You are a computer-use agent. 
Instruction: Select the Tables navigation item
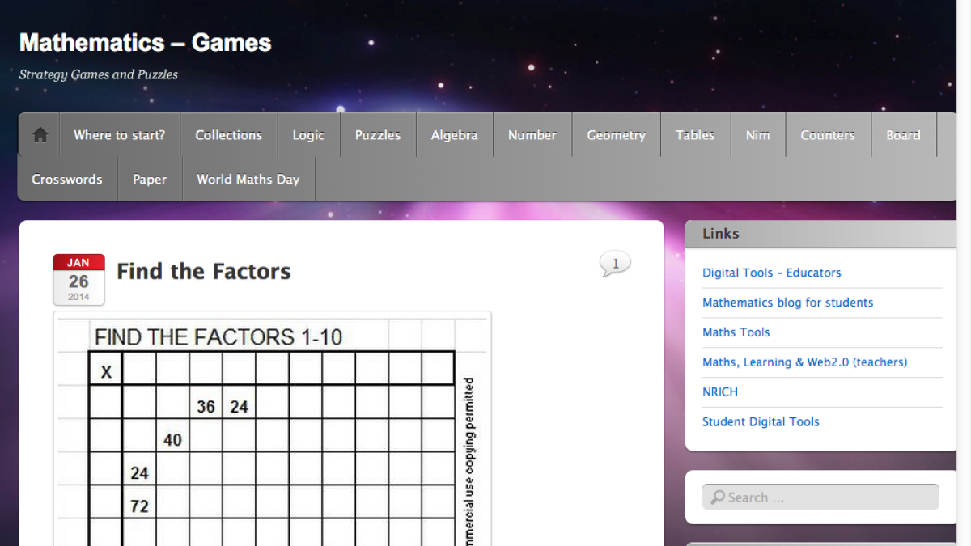point(695,134)
